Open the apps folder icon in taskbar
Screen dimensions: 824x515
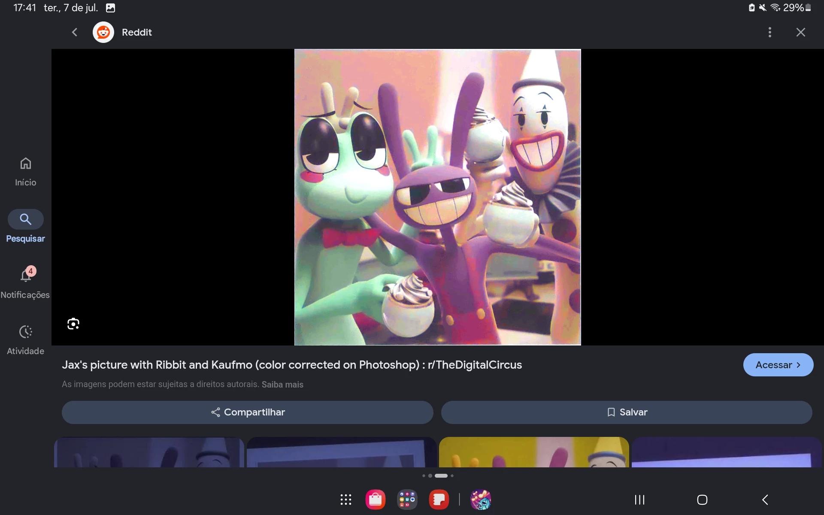tap(407, 500)
